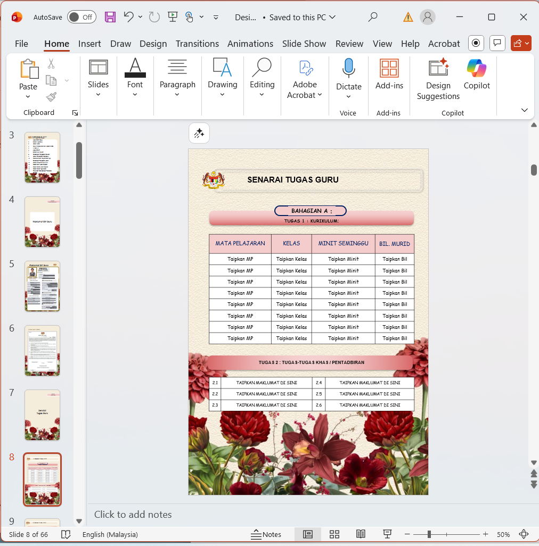The image size is (539, 546).
Task: Start dictation with the microphone icon
Action: 348,69
